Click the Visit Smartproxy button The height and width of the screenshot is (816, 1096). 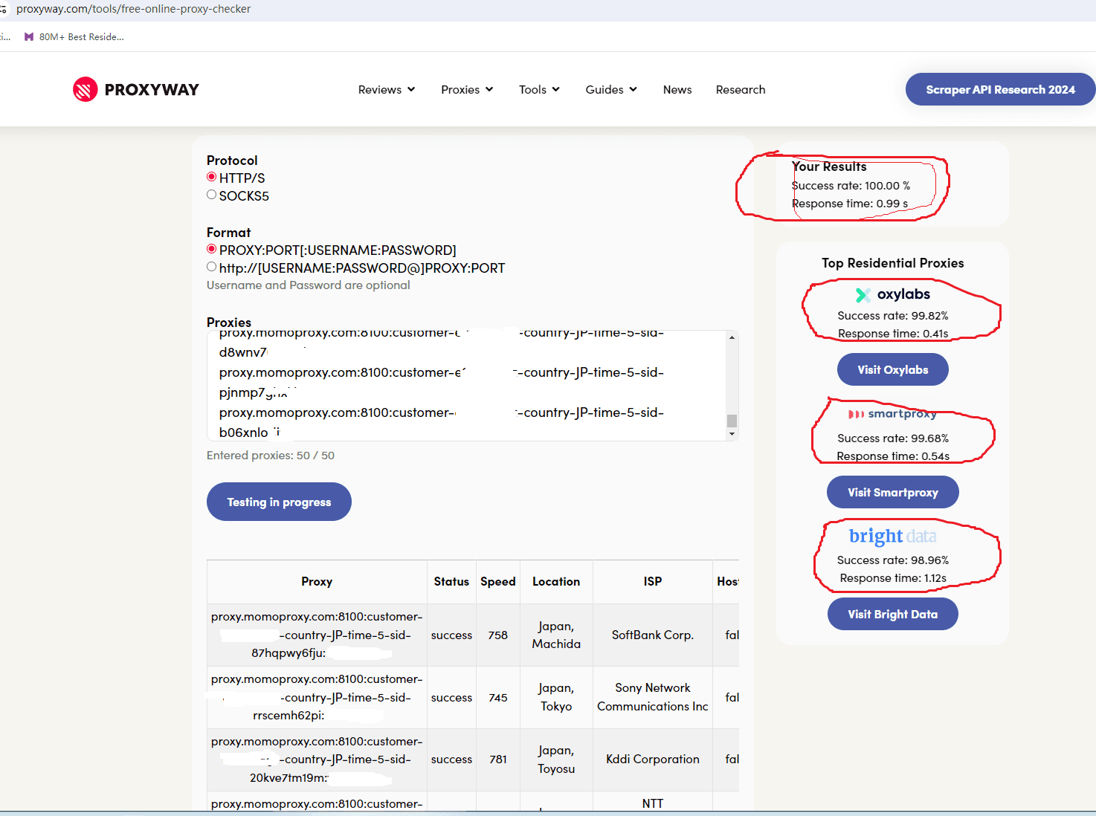click(x=892, y=492)
